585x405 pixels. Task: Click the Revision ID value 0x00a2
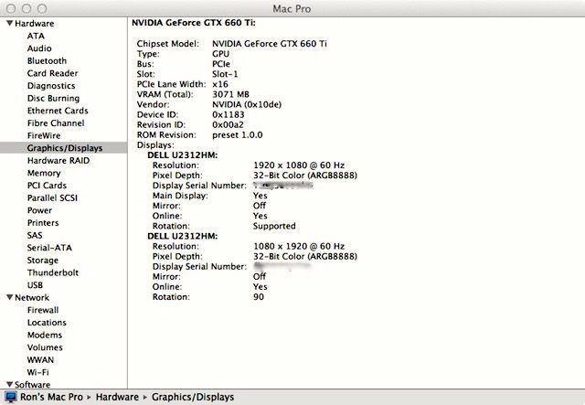pyautogui.click(x=228, y=124)
